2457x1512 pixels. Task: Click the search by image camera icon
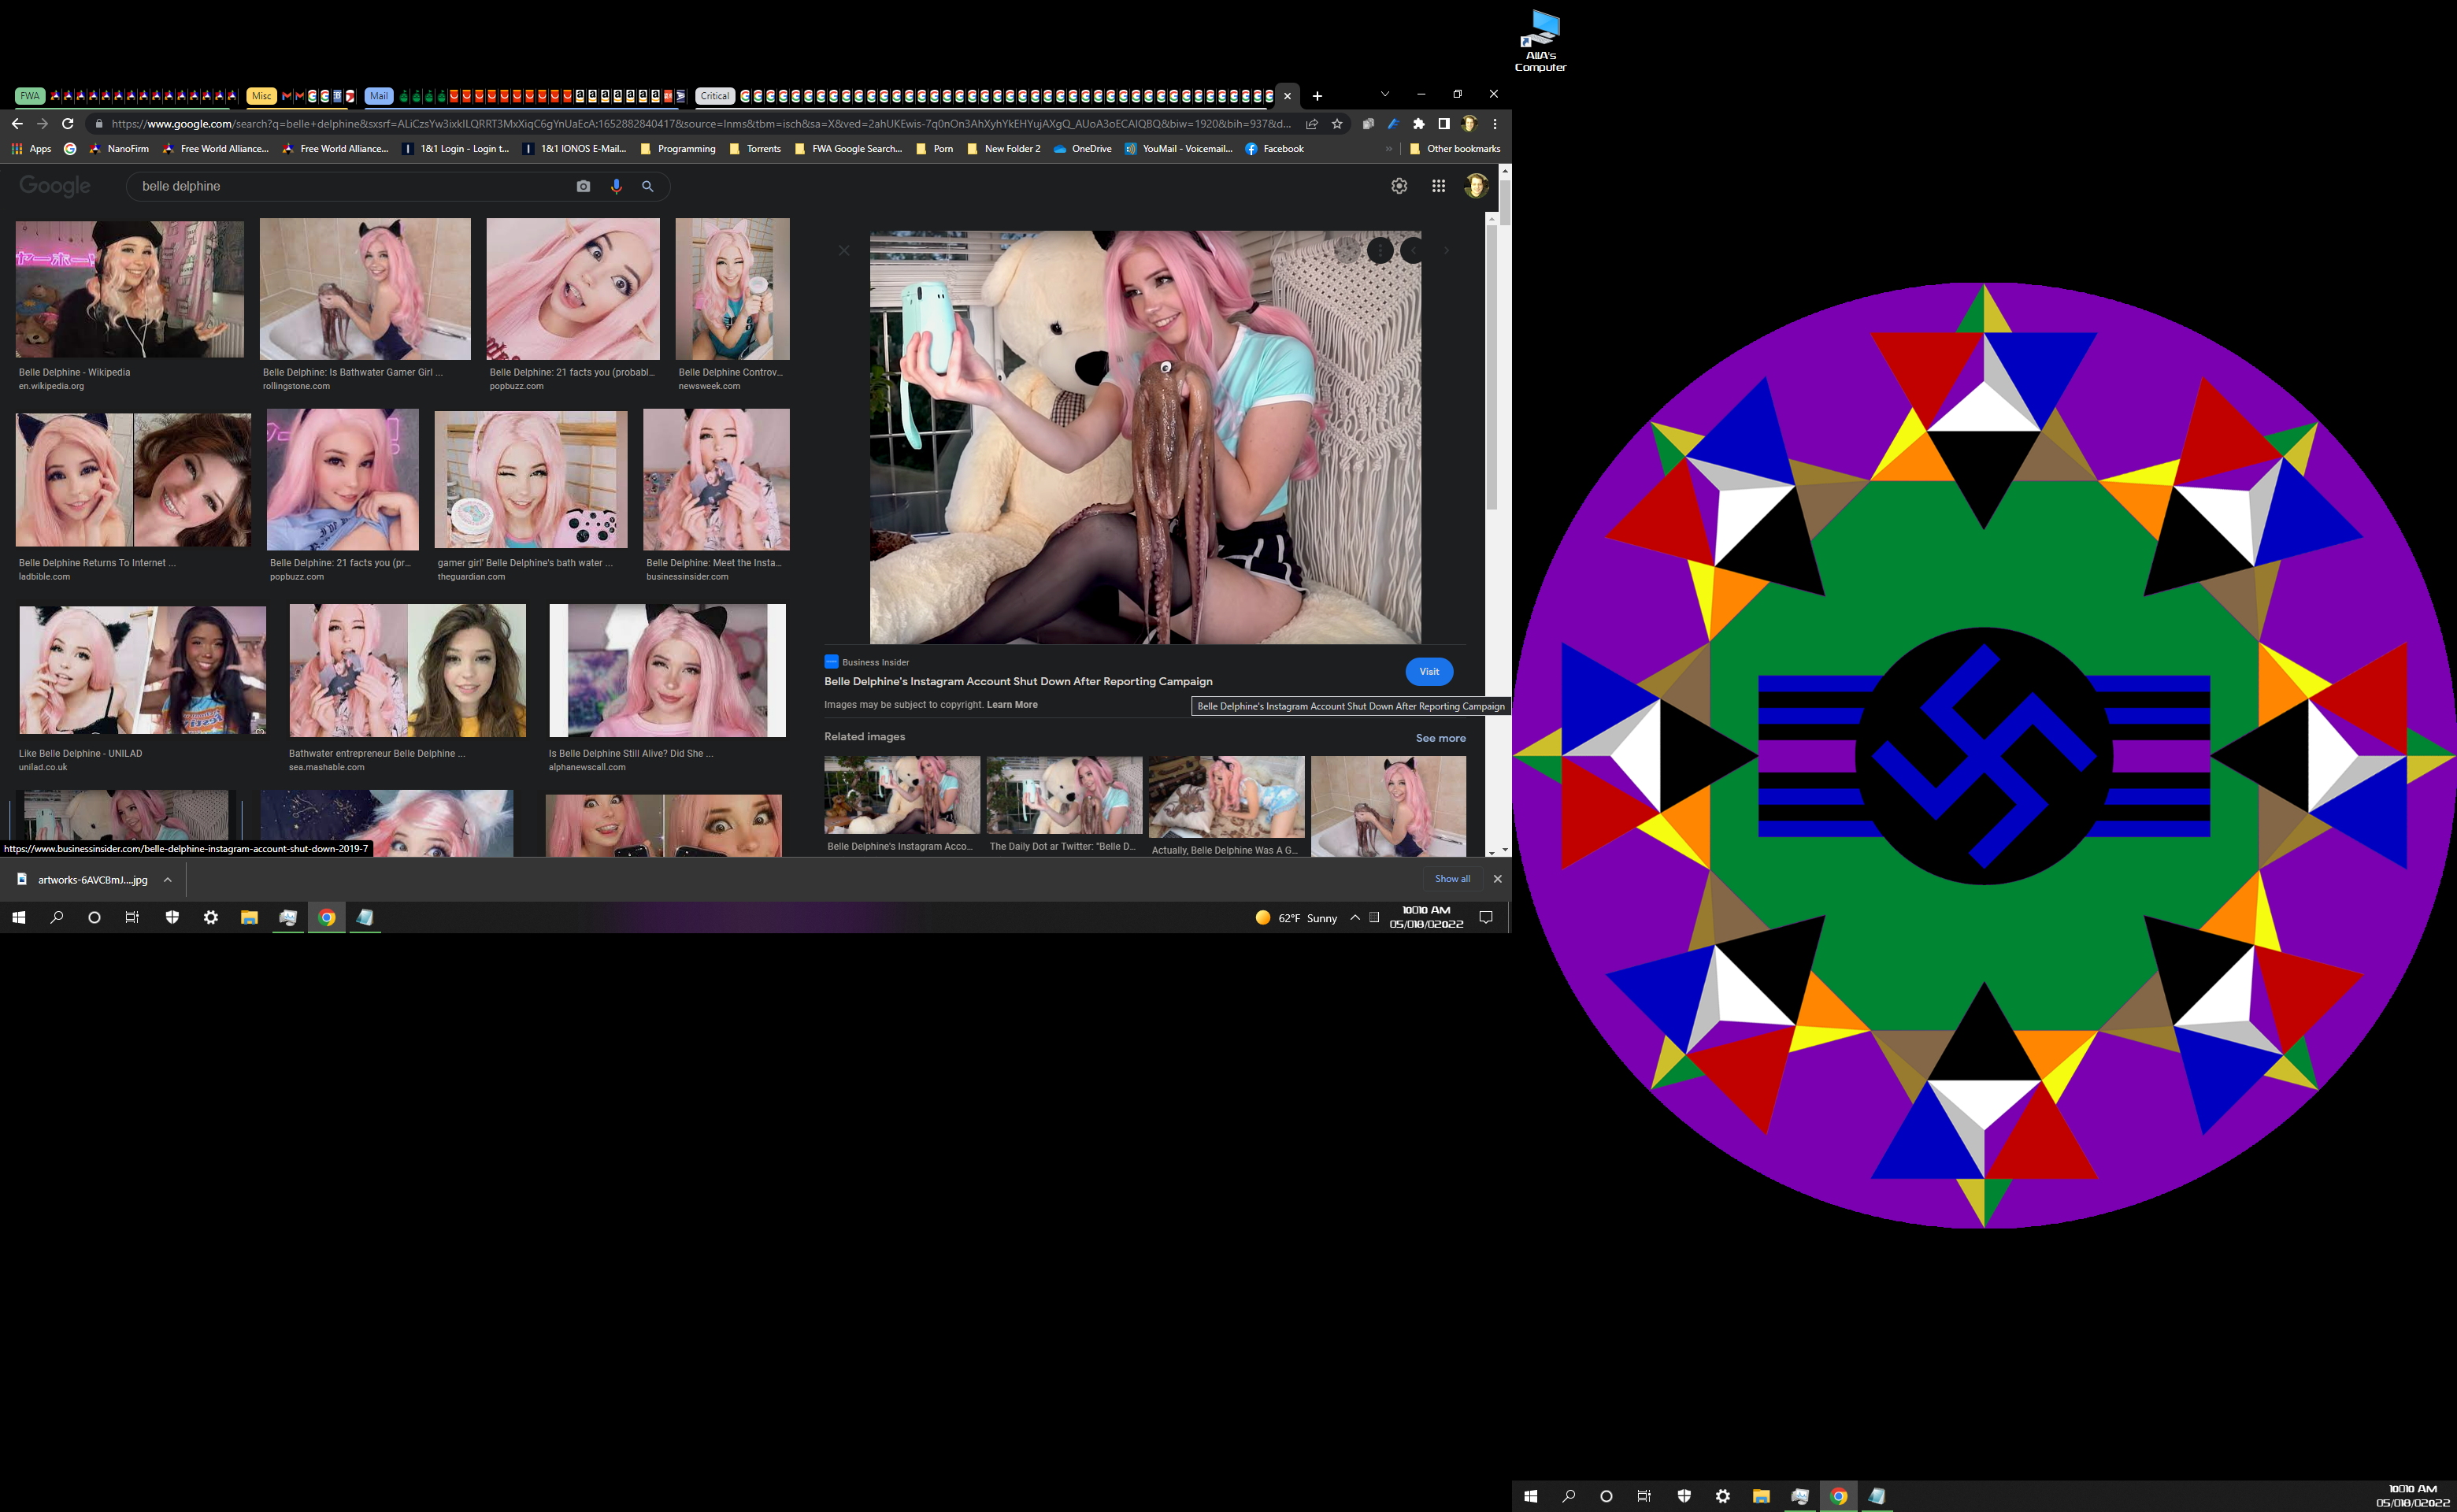tap(583, 186)
